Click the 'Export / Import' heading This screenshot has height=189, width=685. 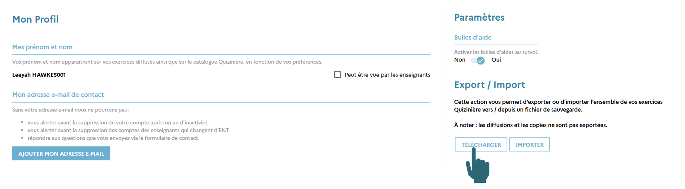coord(489,85)
